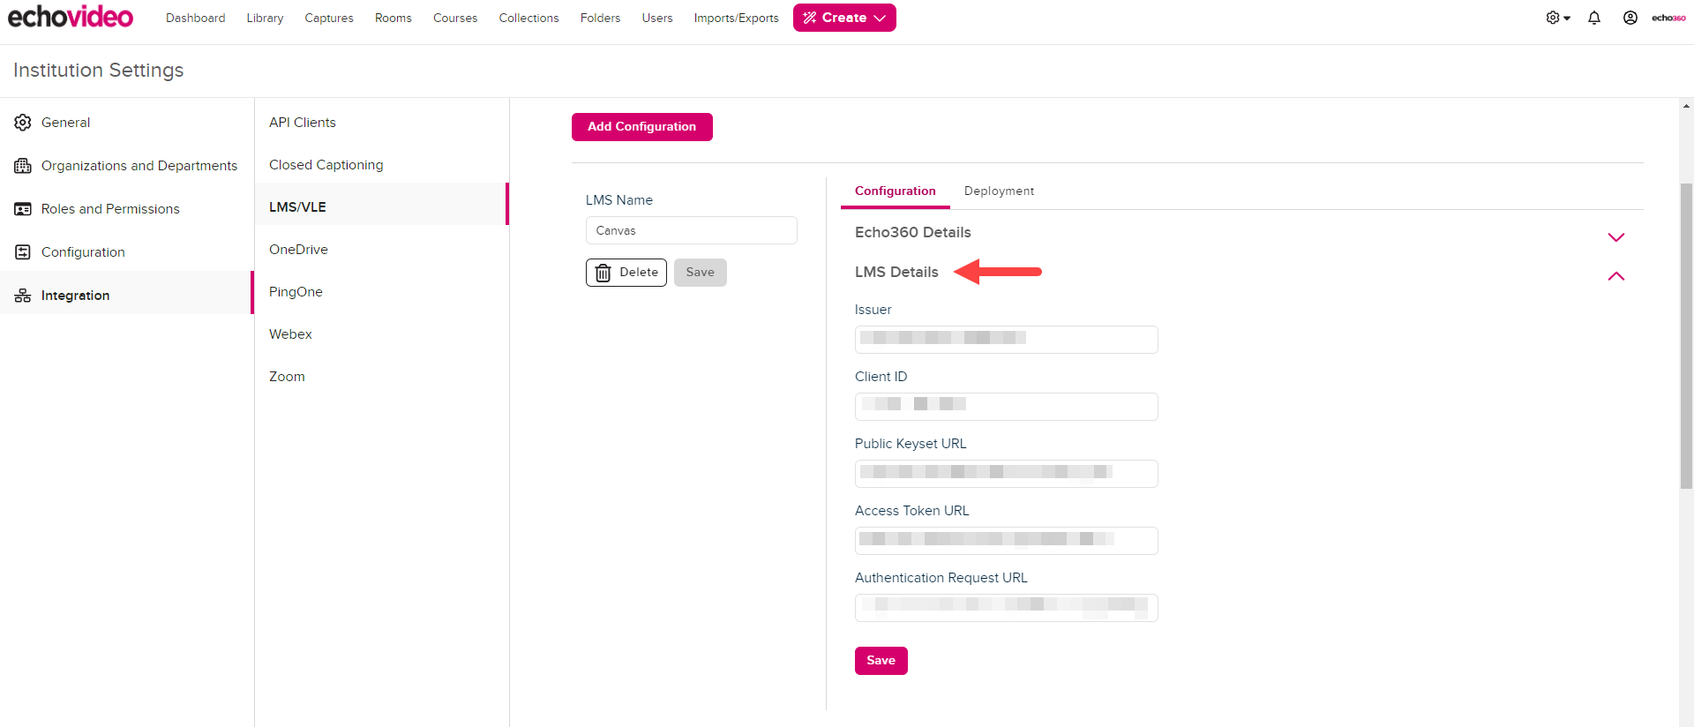Click the LMS Details heading
Viewport: 1694px width, 727px height.
(896, 273)
